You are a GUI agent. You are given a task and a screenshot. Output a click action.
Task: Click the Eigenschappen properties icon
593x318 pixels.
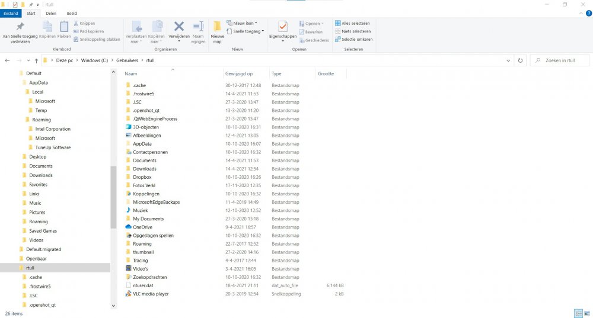pyautogui.click(x=282, y=27)
